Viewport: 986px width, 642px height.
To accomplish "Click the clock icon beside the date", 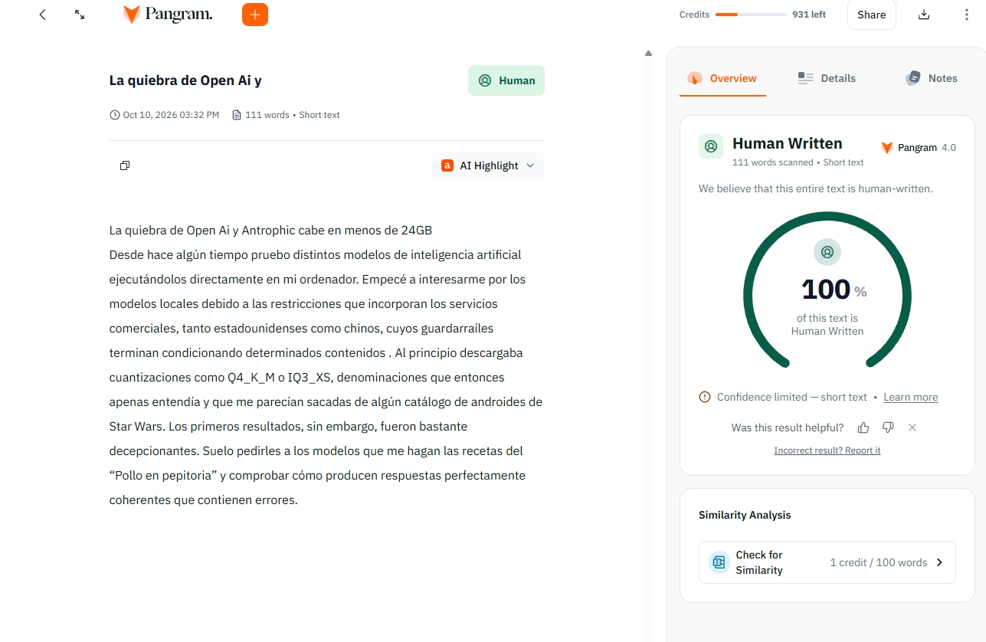I will click(x=115, y=115).
